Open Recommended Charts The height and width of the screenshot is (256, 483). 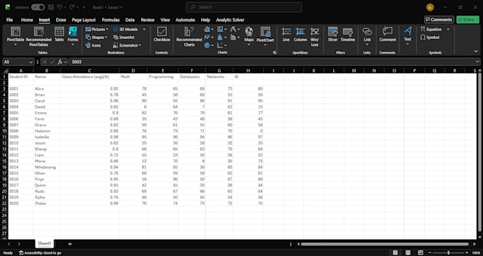click(x=189, y=37)
